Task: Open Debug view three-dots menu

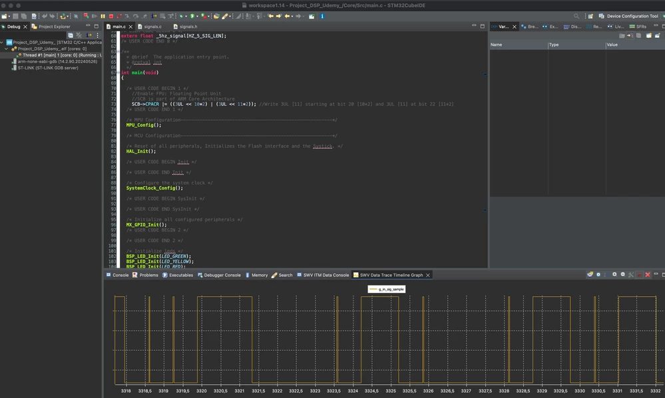Action: point(98,35)
